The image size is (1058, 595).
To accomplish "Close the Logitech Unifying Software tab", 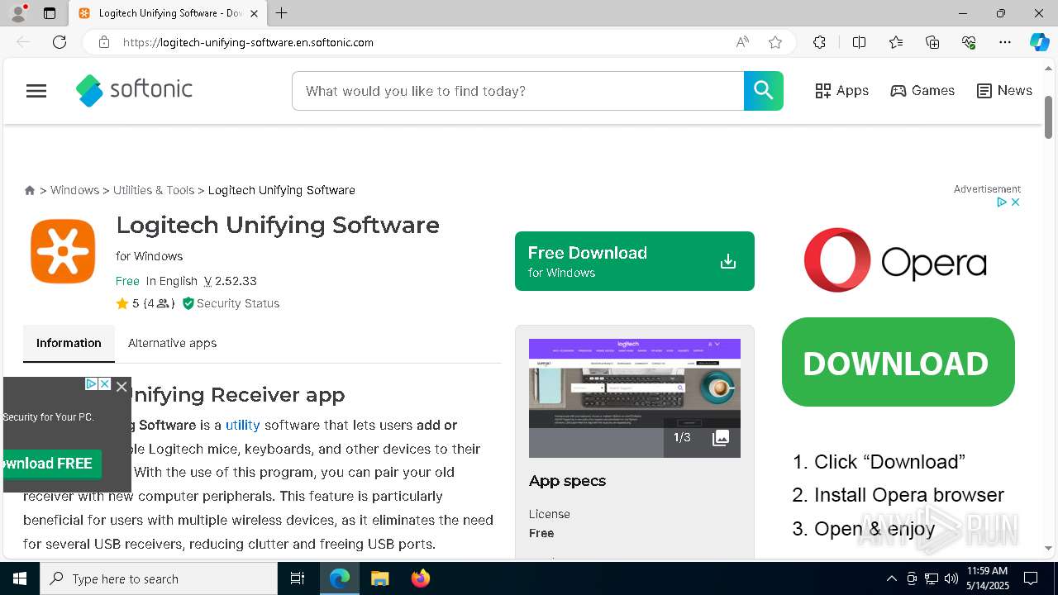I will [x=255, y=13].
